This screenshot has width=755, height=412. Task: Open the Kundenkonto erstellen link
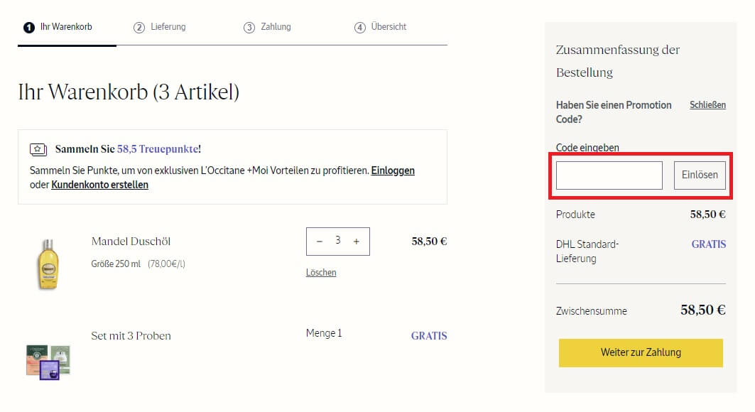click(x=99, y=185)
